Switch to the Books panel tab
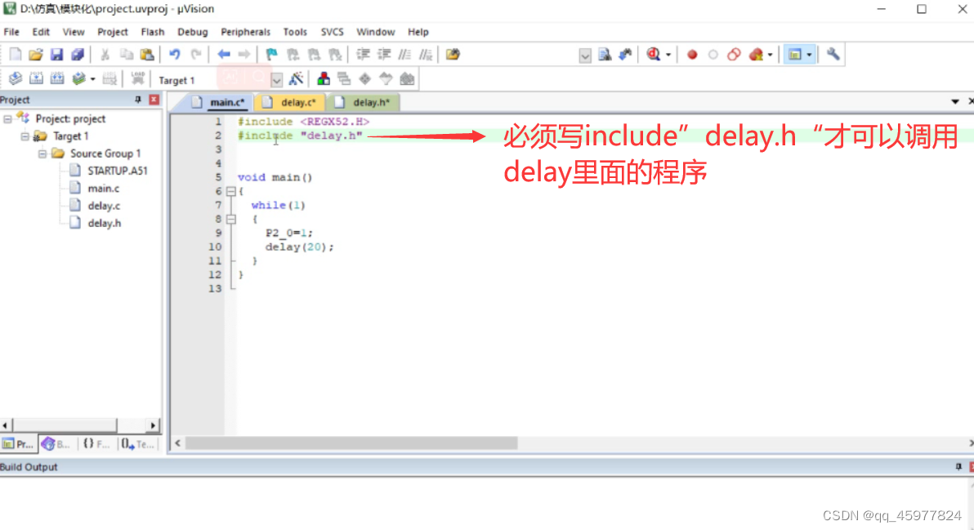Image resolution: width=974 pixels, height=530 pixels. tap(56, 443)
